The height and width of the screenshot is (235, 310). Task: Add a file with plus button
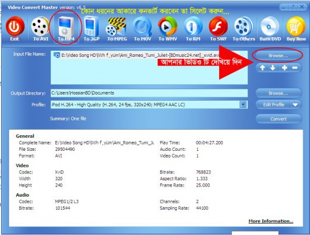pos(285,68)
